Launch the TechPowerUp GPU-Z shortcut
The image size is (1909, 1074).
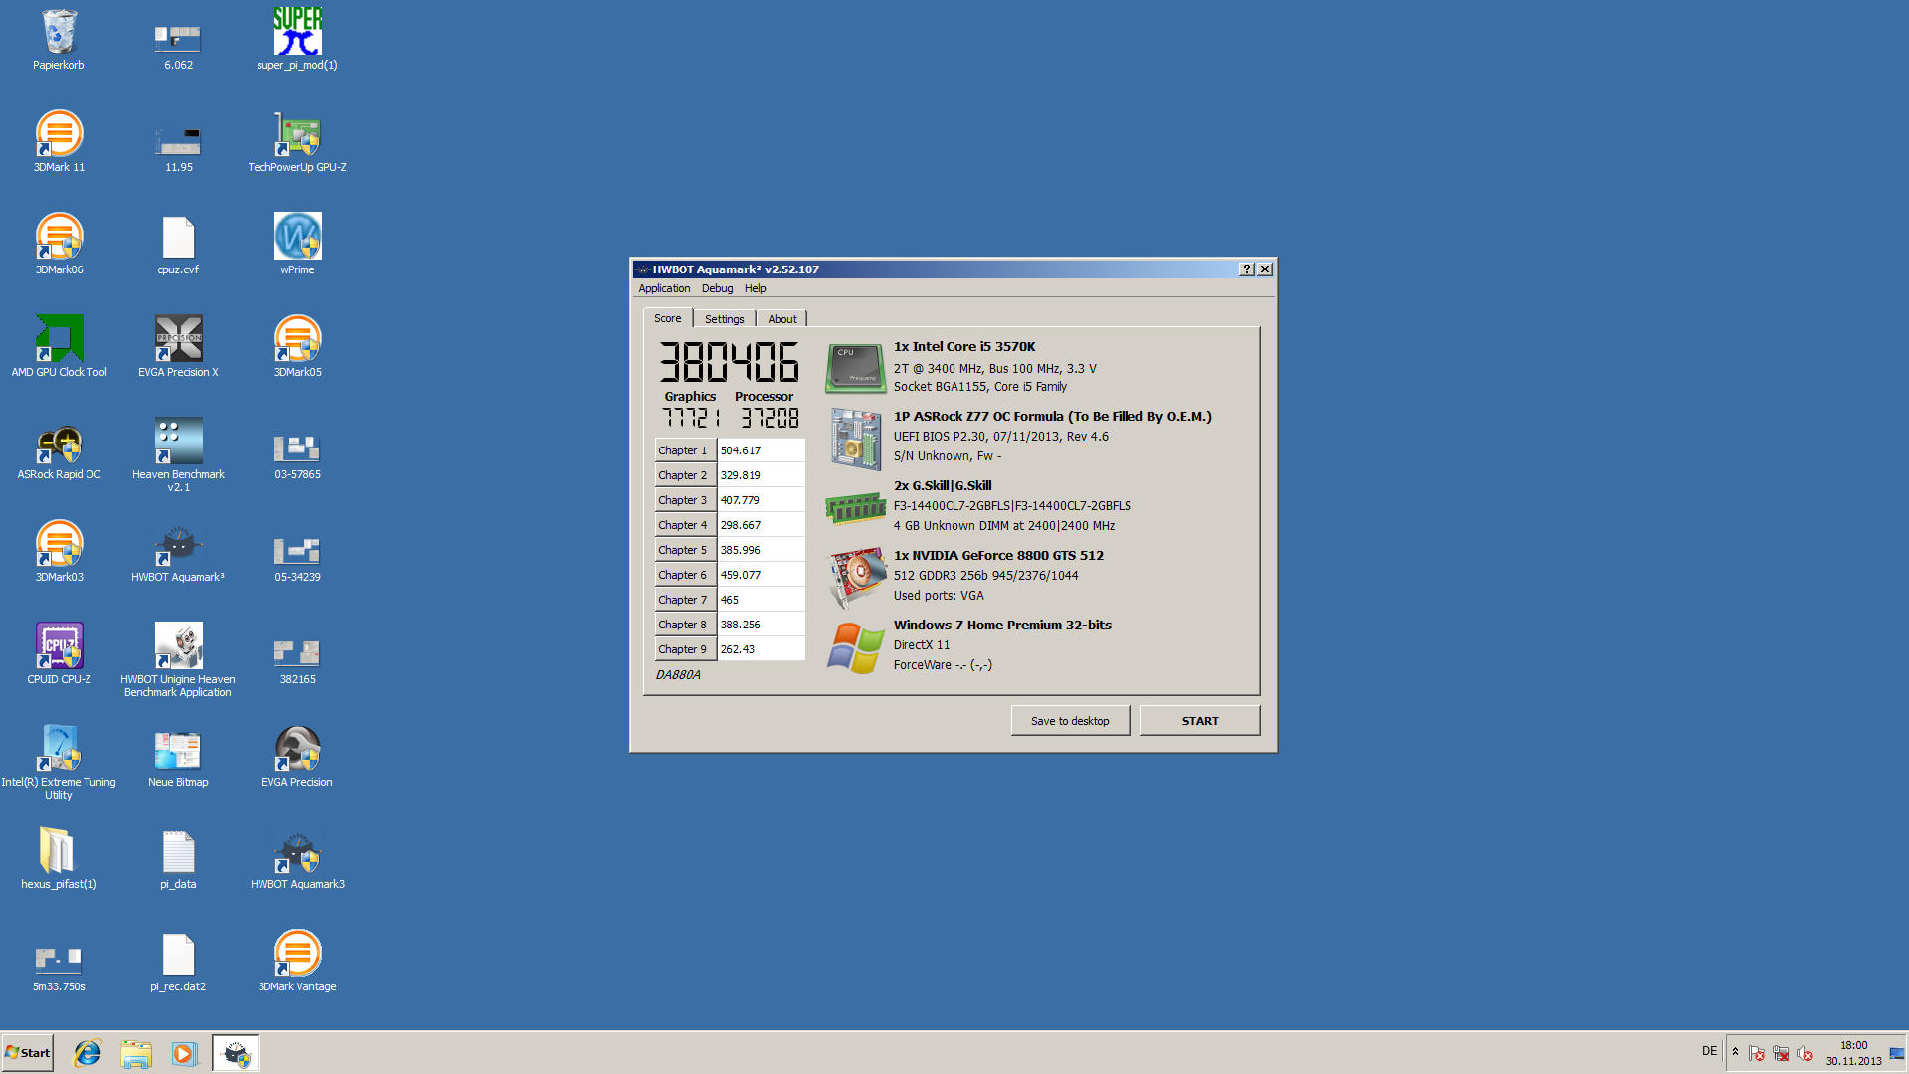[x=297, y=142]
